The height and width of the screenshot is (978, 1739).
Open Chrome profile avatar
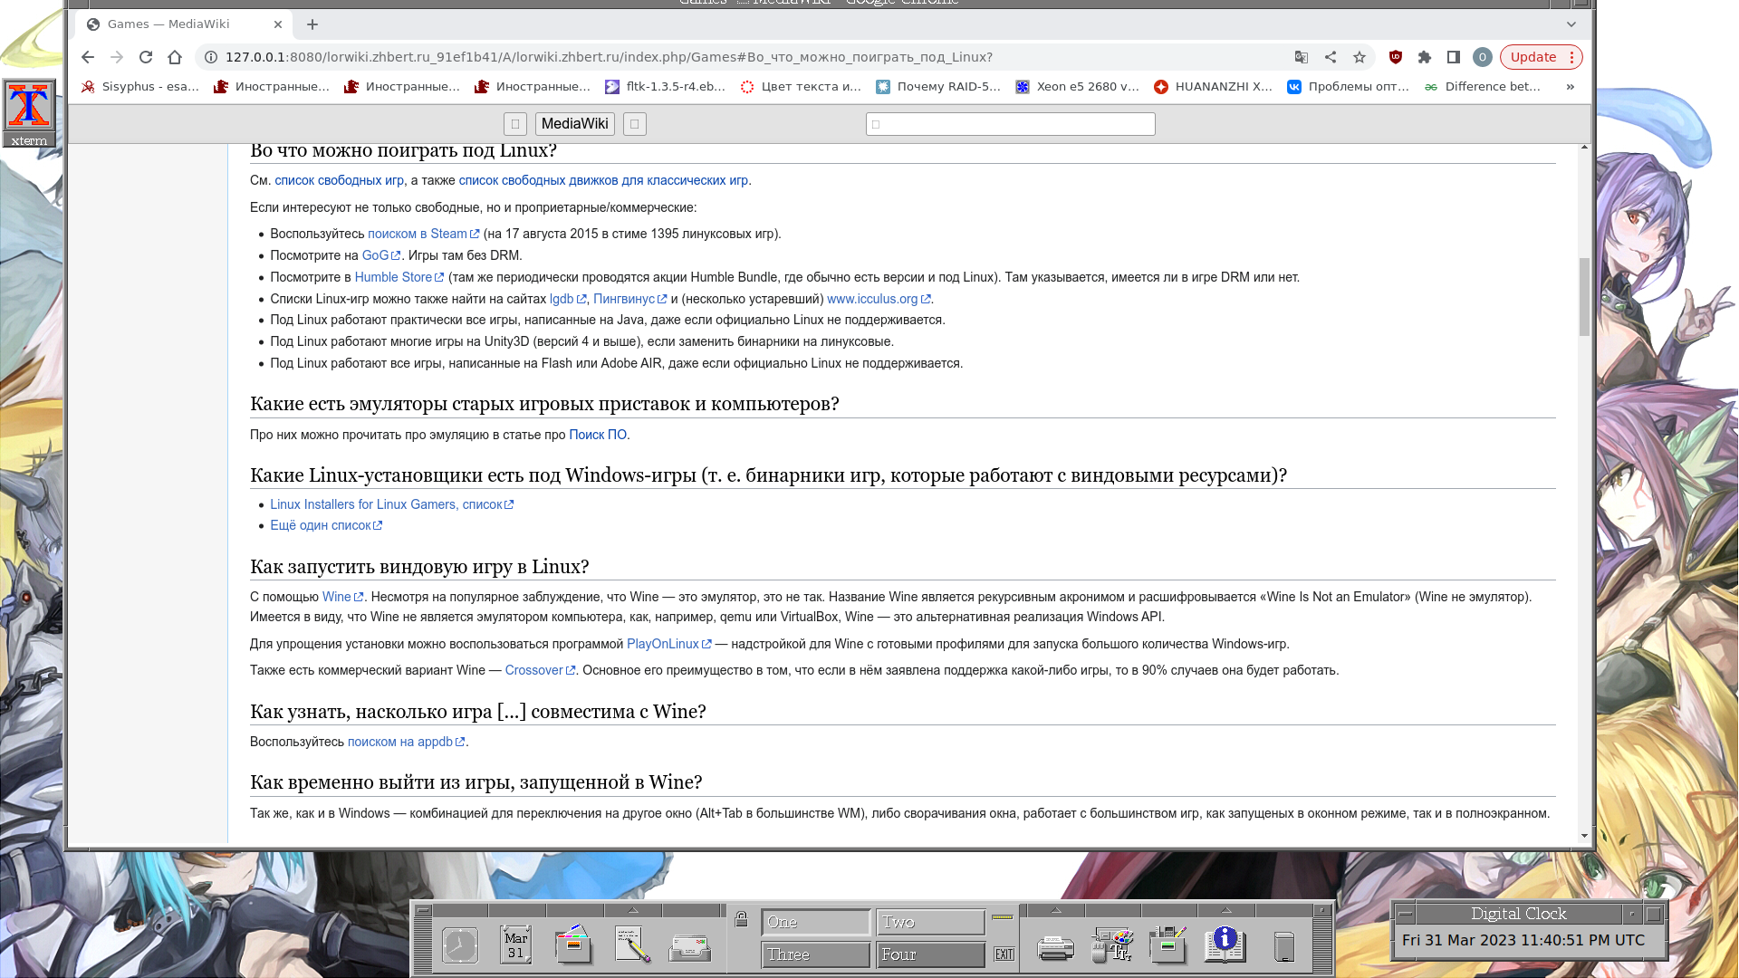(1483, 57)
